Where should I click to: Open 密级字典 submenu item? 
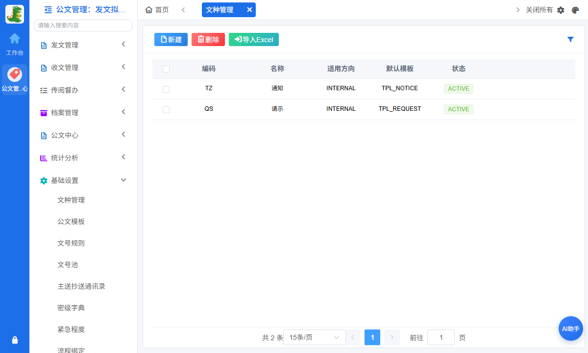(71, 308)
